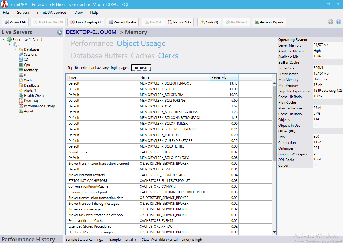
Task: Switch to the Caches tab
Action: pyautogui.click(x=142, y=56)
